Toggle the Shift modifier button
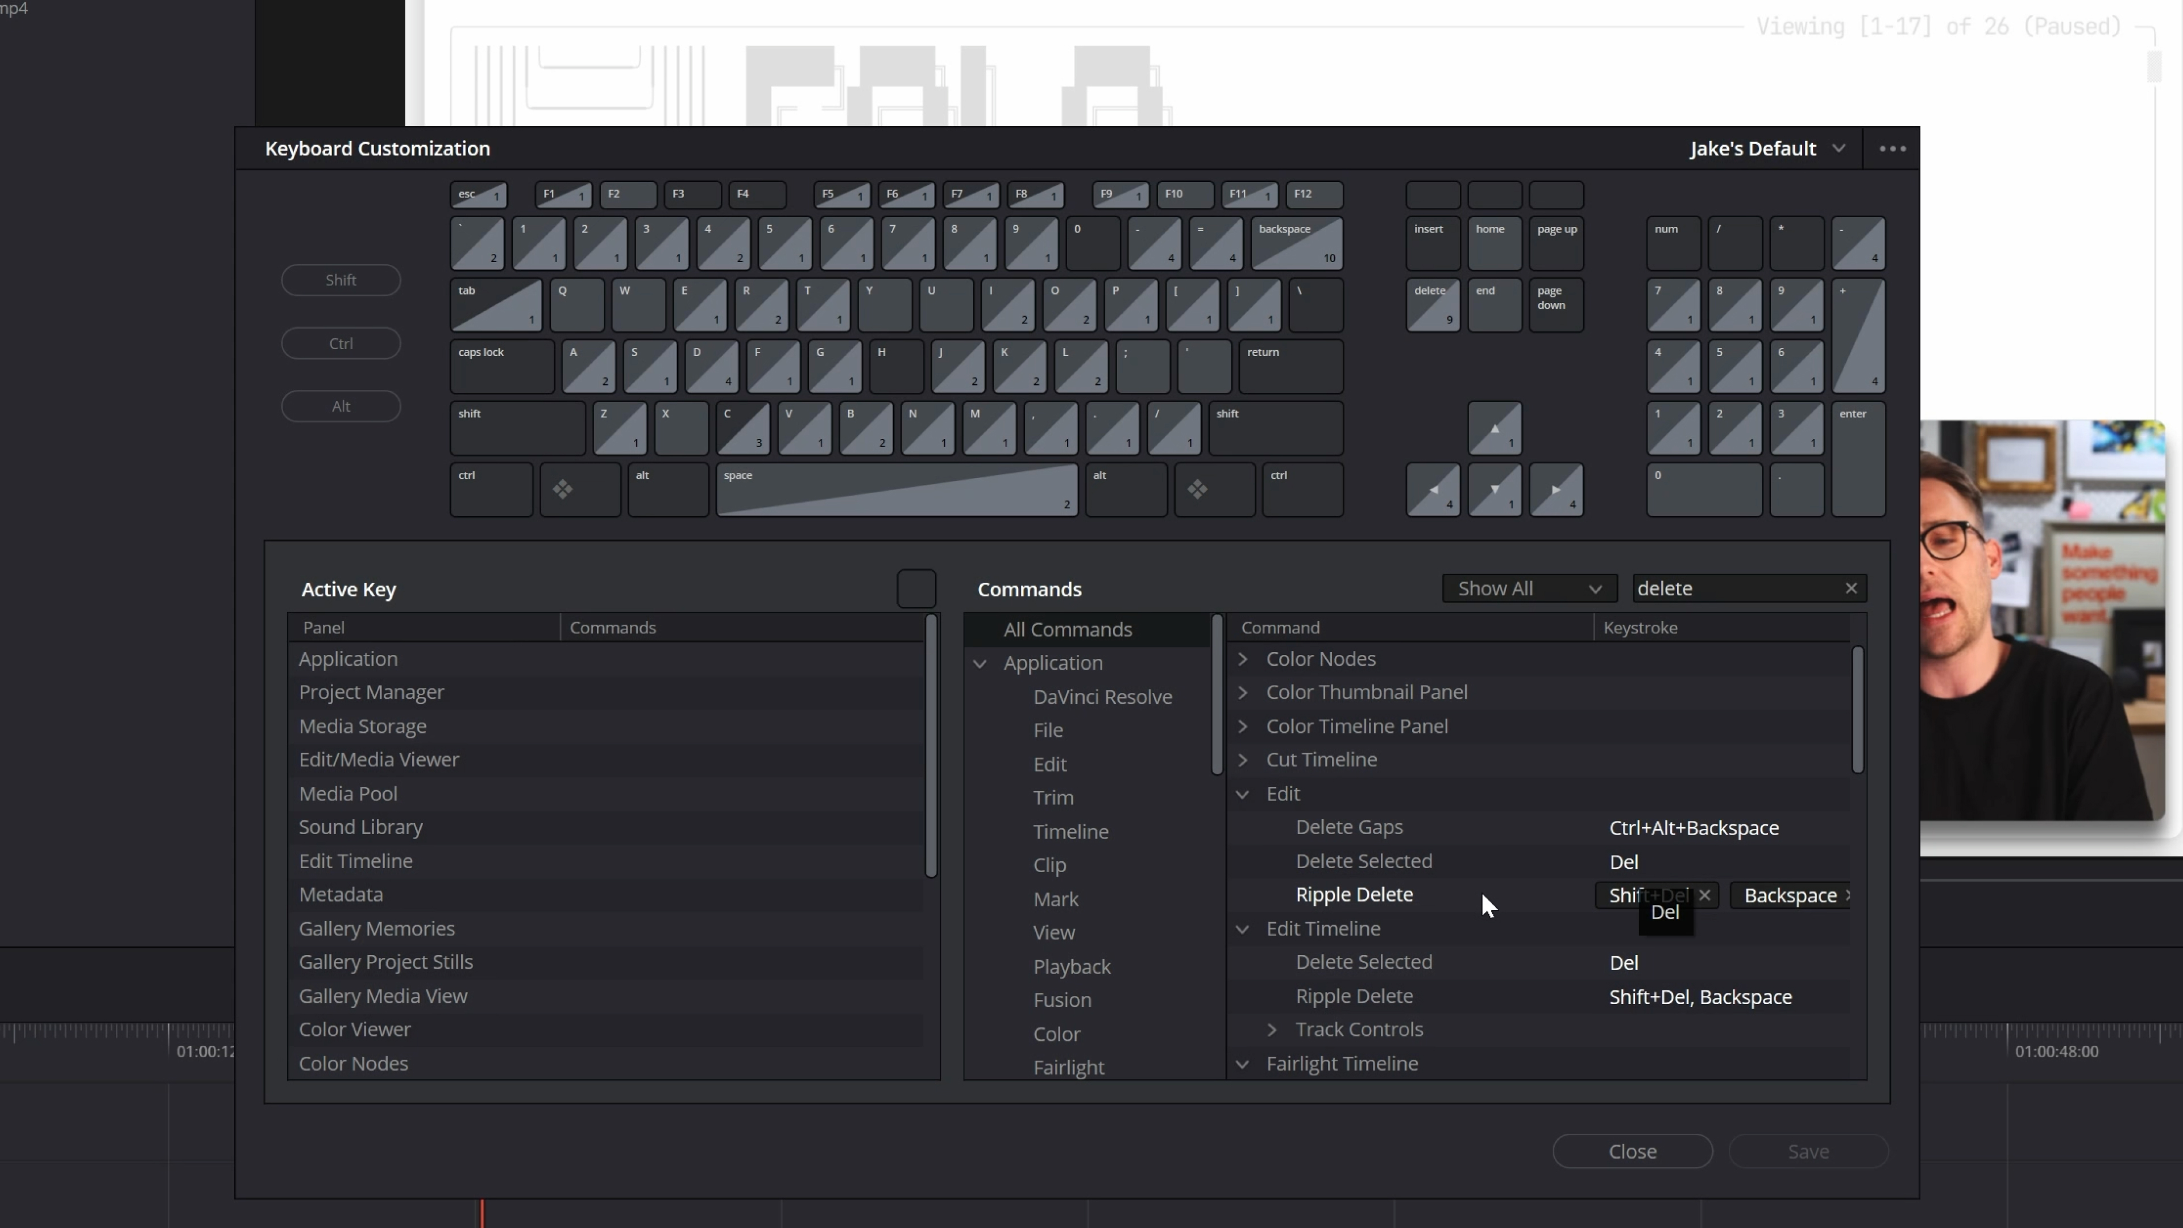The image size is (2183, 1228). click(x=341, y=280)
